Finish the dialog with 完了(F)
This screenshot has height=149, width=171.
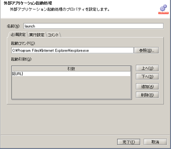[129, 142]
